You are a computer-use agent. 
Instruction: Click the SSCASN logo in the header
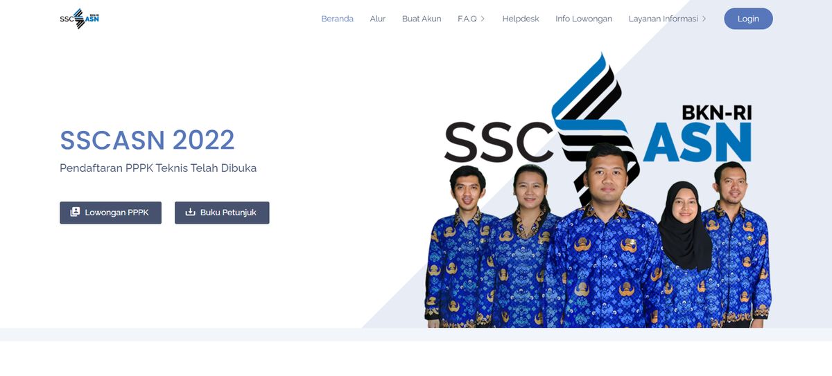click(x=80, y=19)
